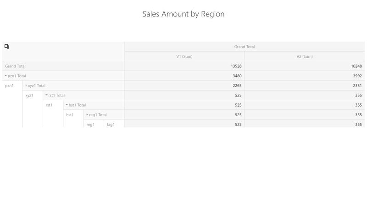367x206 pixels.
Task: Click the V1 (Sum) column header
Action: coord(184,56)
